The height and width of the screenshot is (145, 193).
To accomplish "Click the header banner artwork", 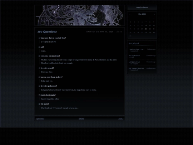I will [x=80, y=15].
